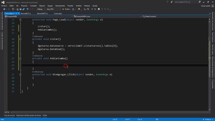Viewport: 215px width, 121px height.
Task: Click the notifications flag icon in title bar
Action: point(167,2)
